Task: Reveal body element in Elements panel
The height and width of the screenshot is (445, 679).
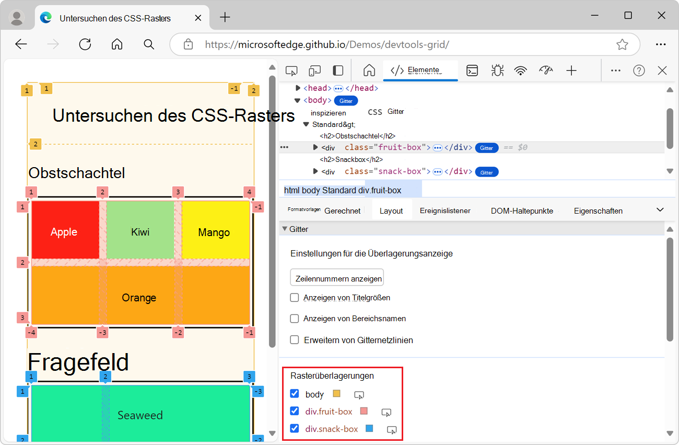Action: [358, 395]
